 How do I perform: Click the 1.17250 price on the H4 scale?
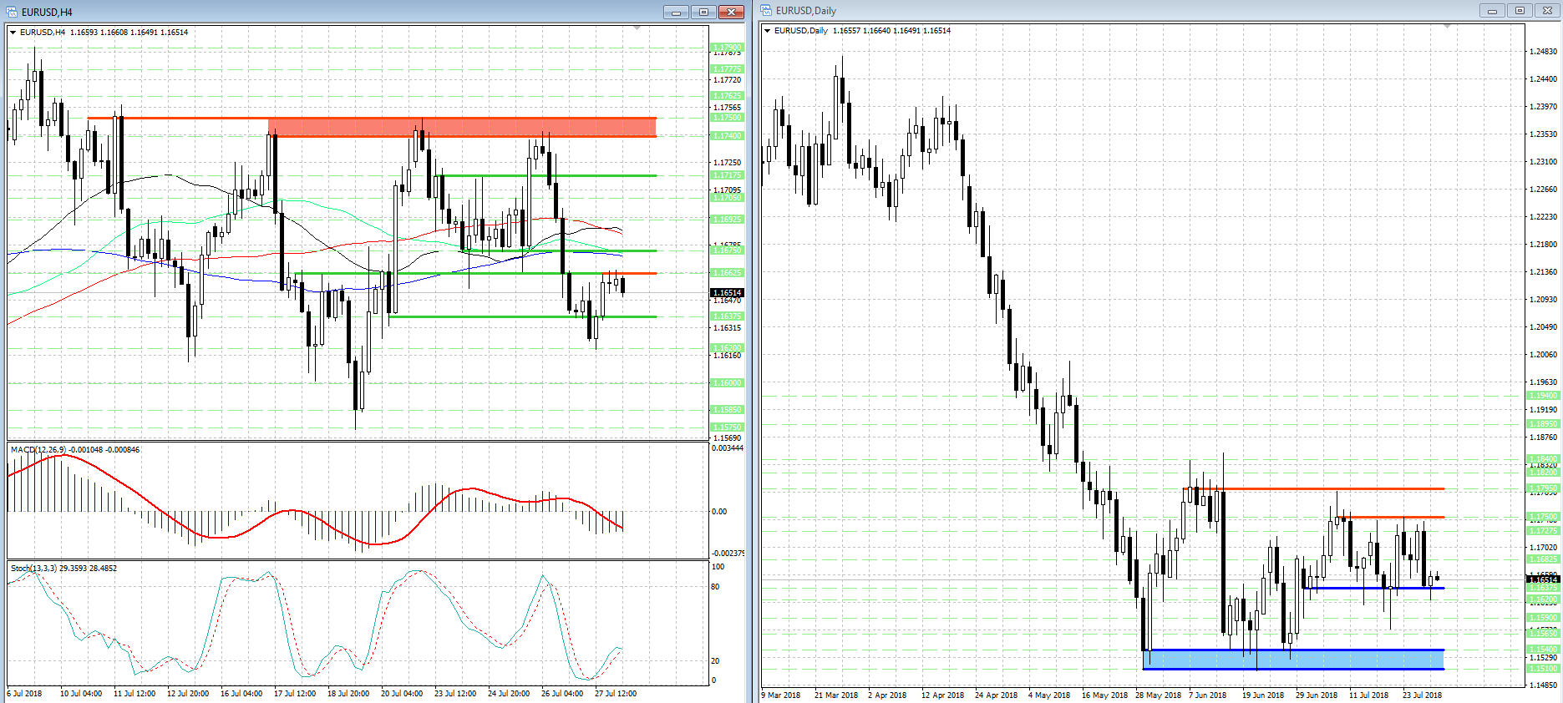(727, 163)
